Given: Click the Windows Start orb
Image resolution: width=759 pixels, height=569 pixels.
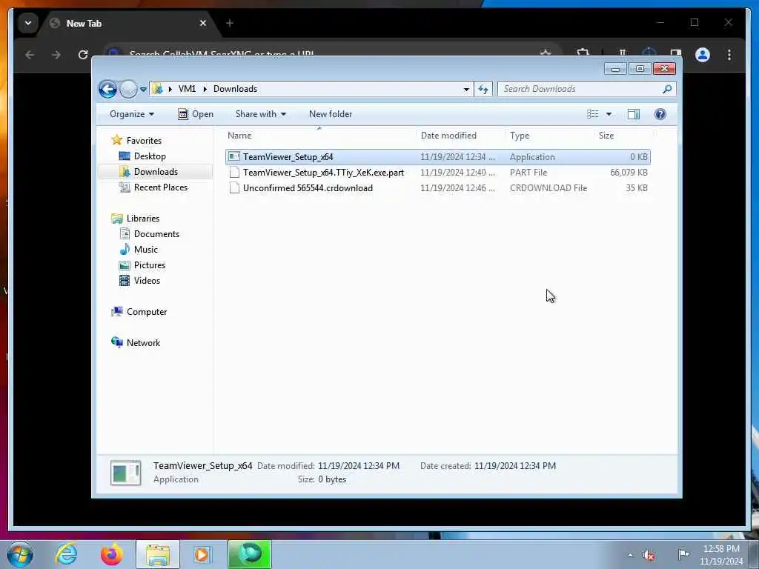Looking at the screenshot, I should [20, 555].
